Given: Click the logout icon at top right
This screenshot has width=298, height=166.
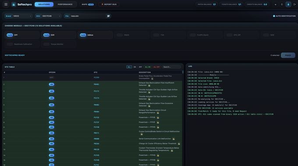Looking at the screenshot, I should tap(295, 4).
